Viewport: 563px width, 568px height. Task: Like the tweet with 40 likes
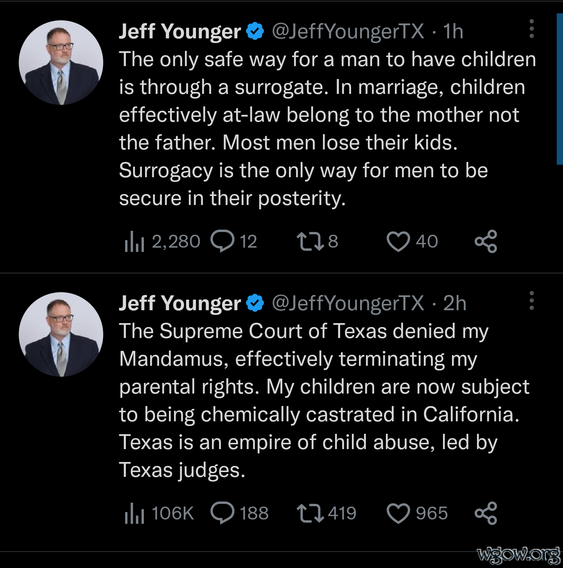(398, 241)
